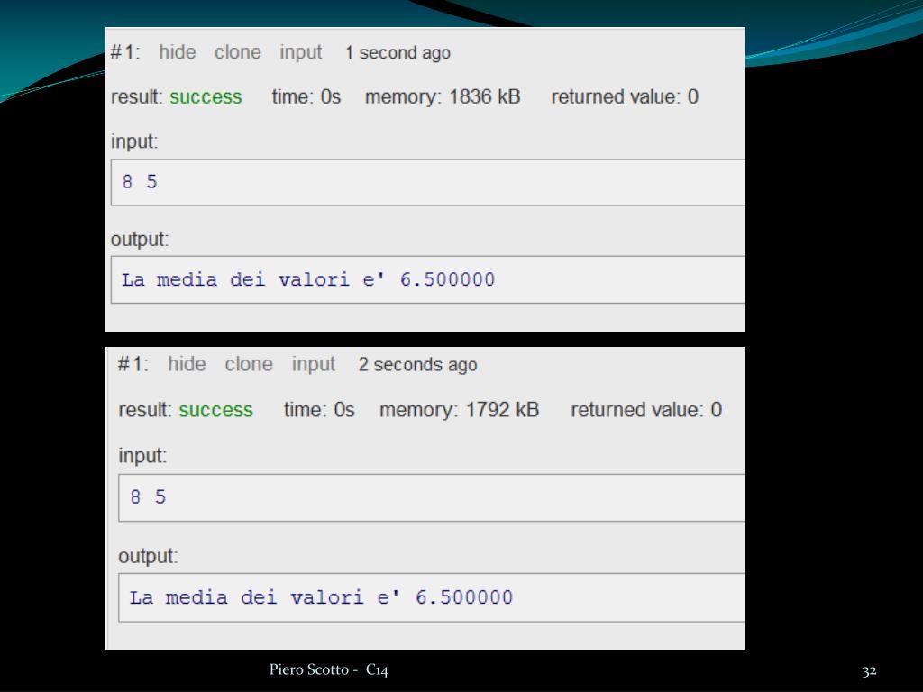
Task: Click 'returned value: 0' in the upper panel
Action: [x=625, y=96]
